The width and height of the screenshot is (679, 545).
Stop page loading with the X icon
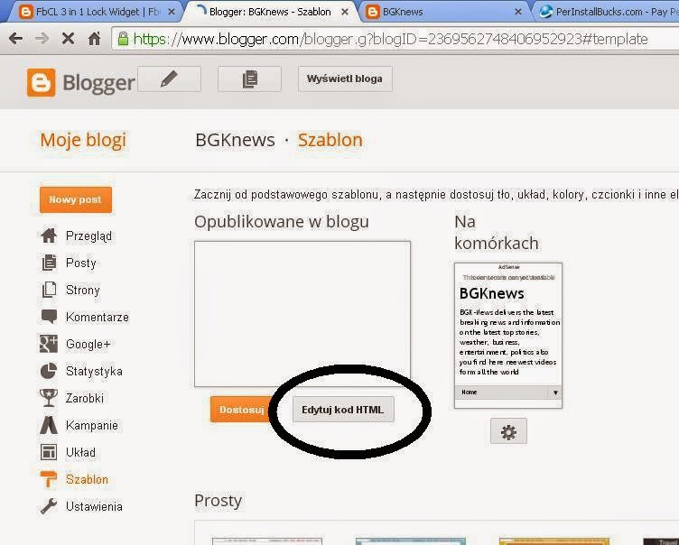point(68,39)
